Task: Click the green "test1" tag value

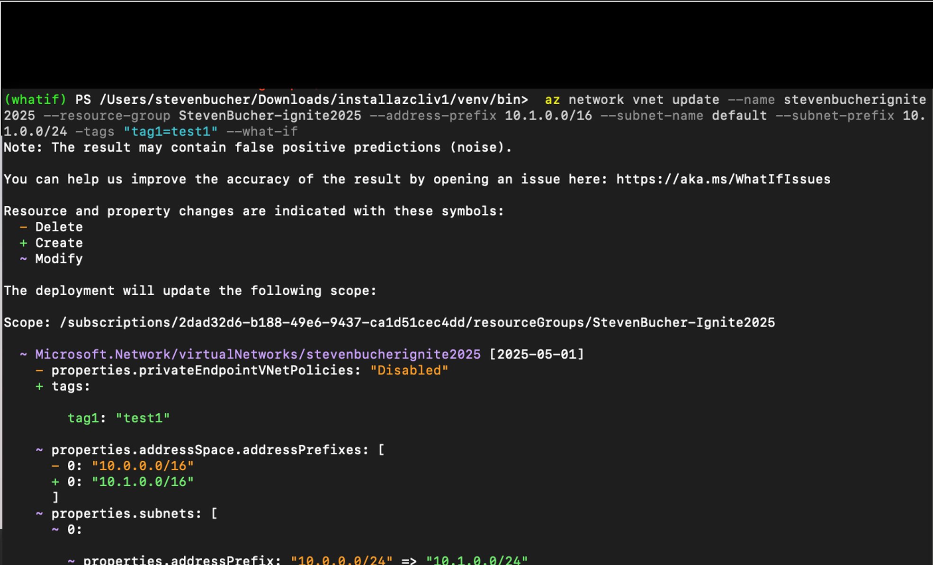Action: 143,418
